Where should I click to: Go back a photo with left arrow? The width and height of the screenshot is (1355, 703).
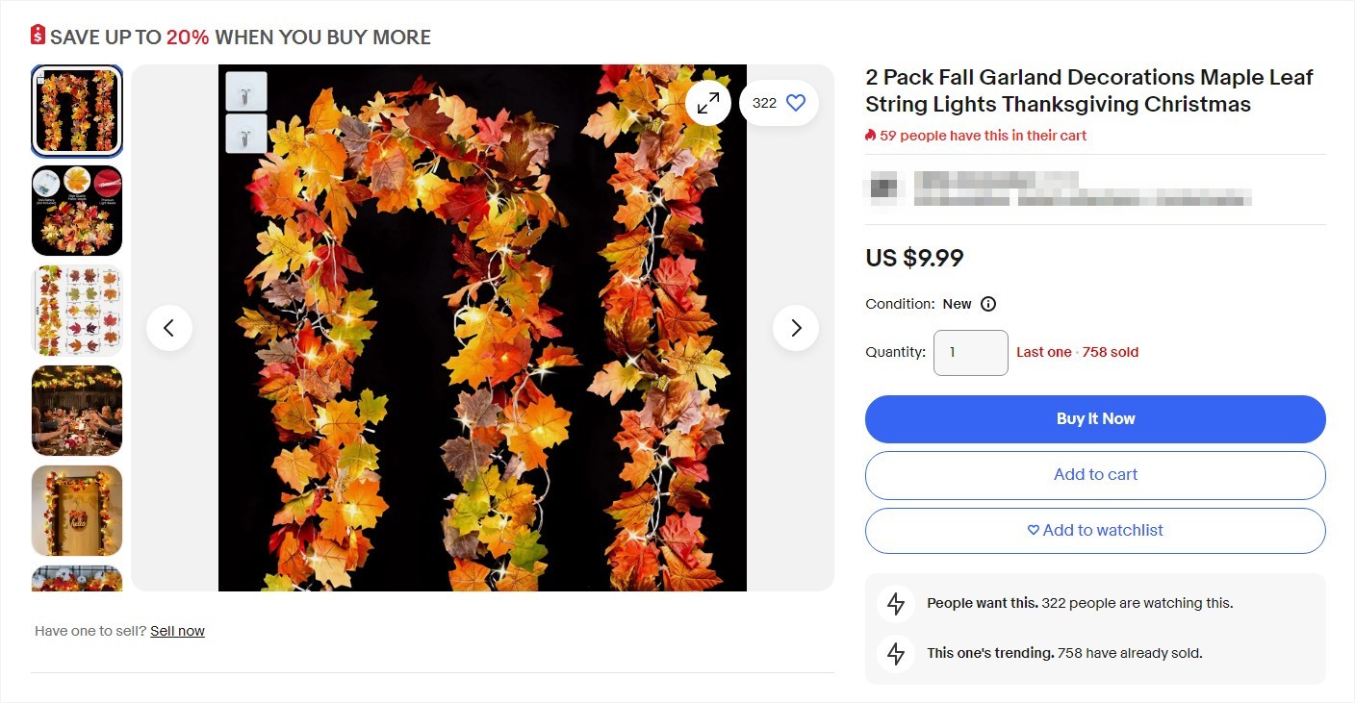coord(169,327)
